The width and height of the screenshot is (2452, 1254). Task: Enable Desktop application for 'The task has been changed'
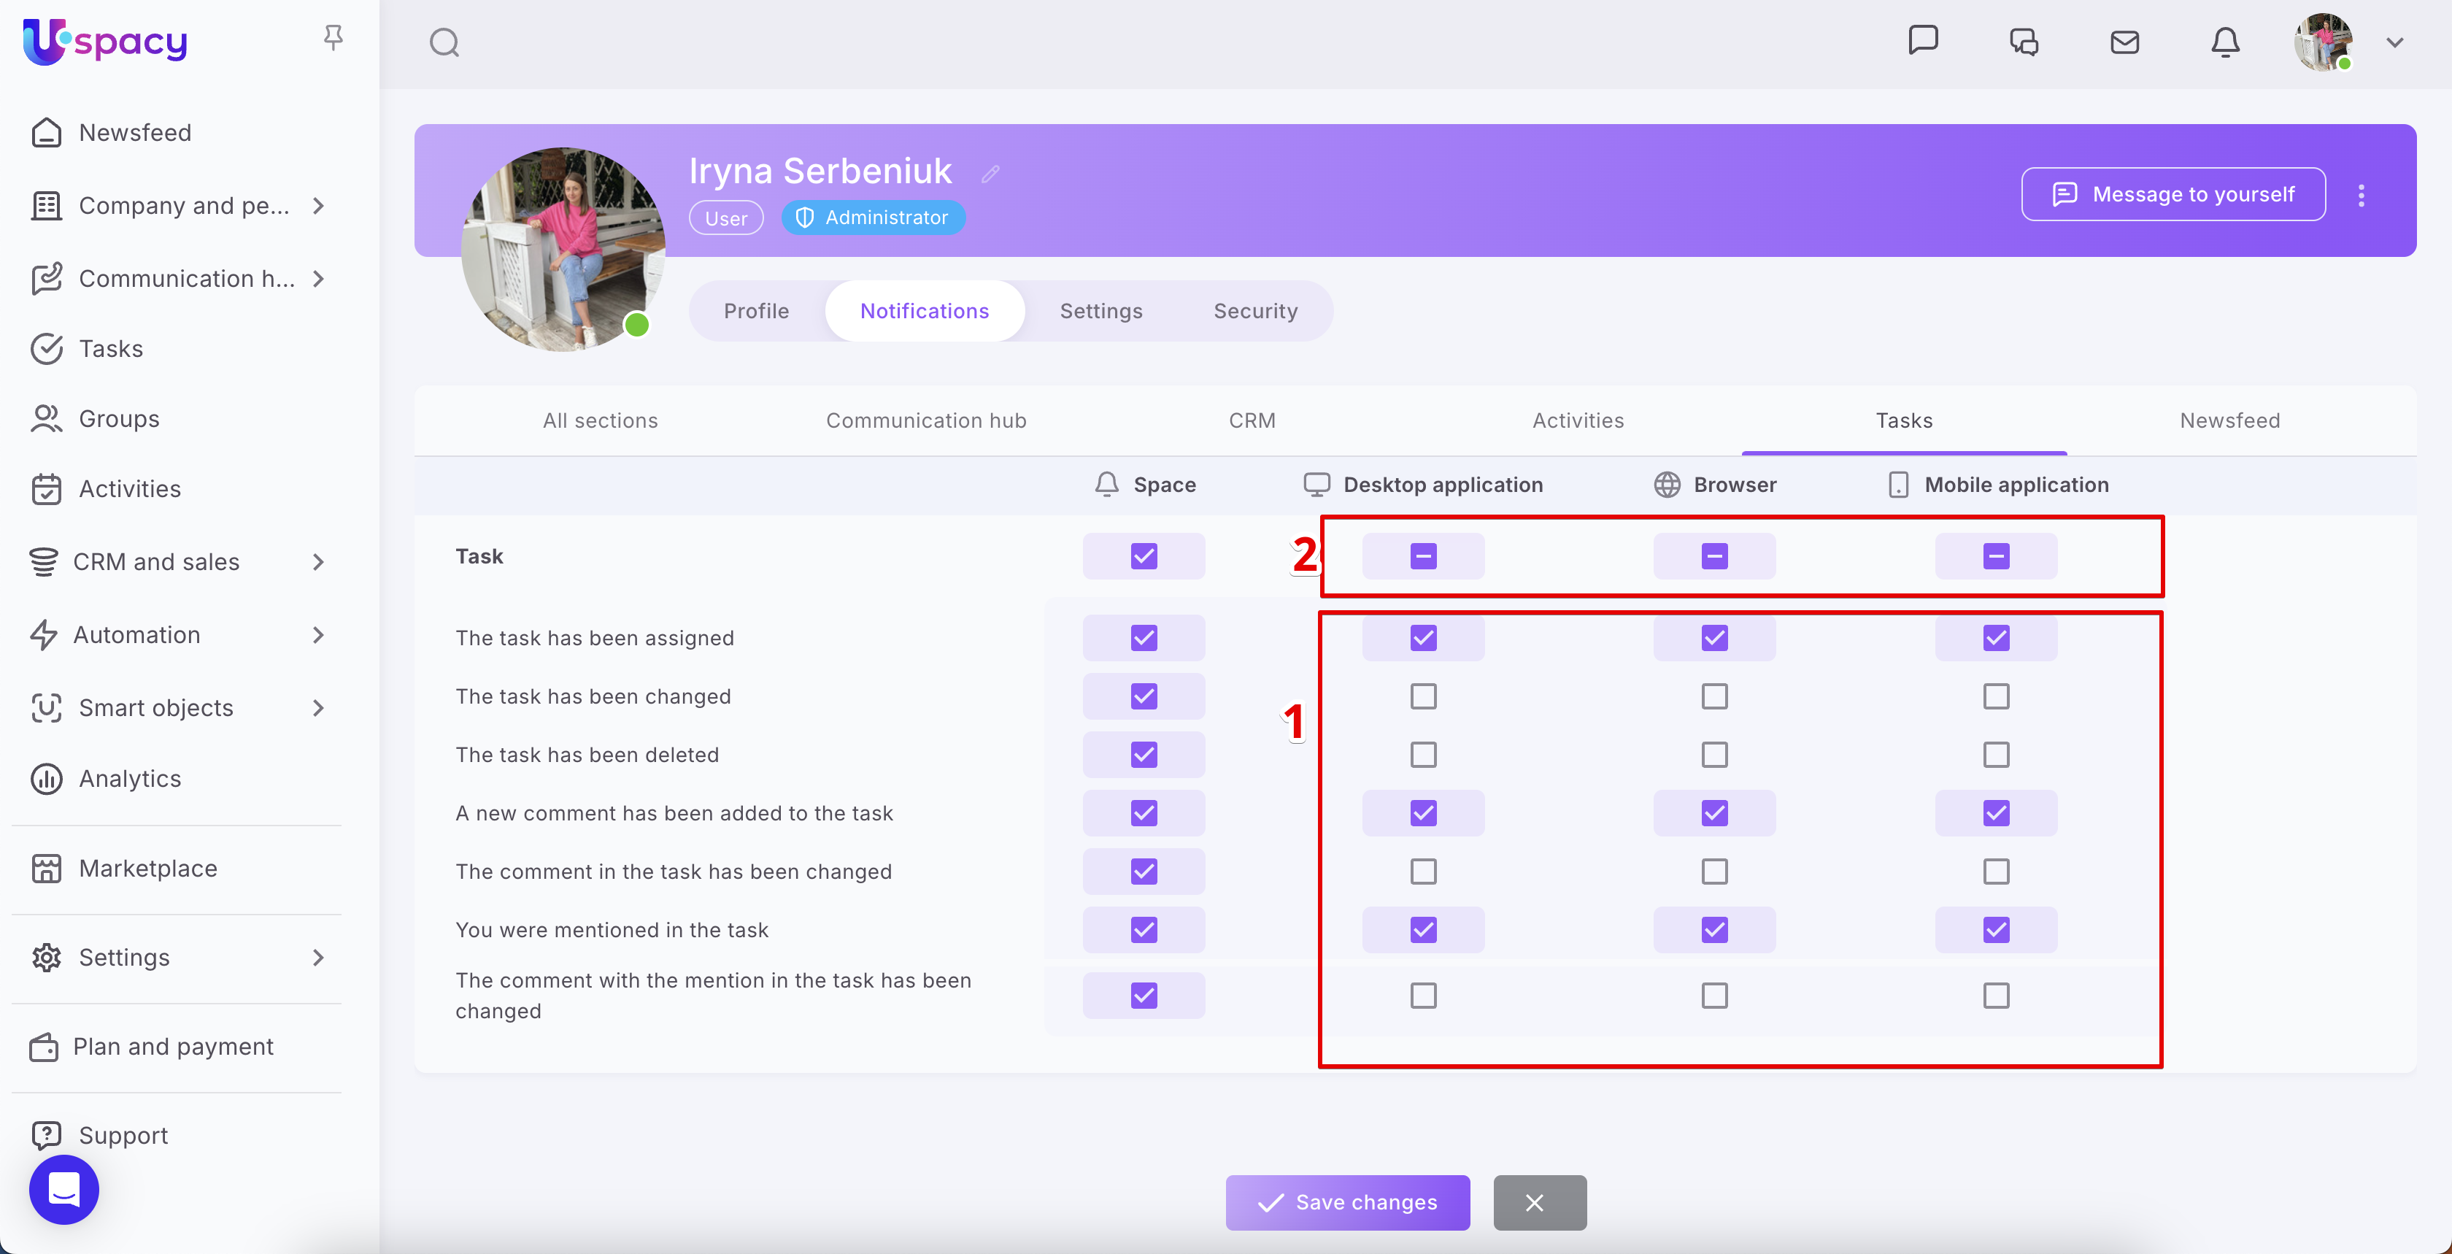(1423, 696)
